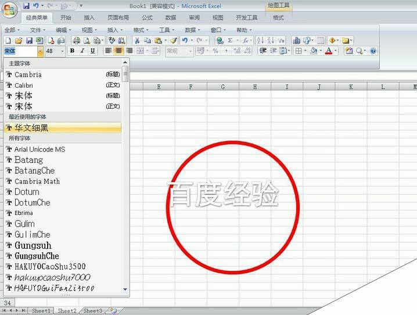Click the Print Preview icon
Screen dimensions: 417x315
click(x=86, y=41)
